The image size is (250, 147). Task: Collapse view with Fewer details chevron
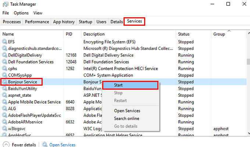coord(6,144)
